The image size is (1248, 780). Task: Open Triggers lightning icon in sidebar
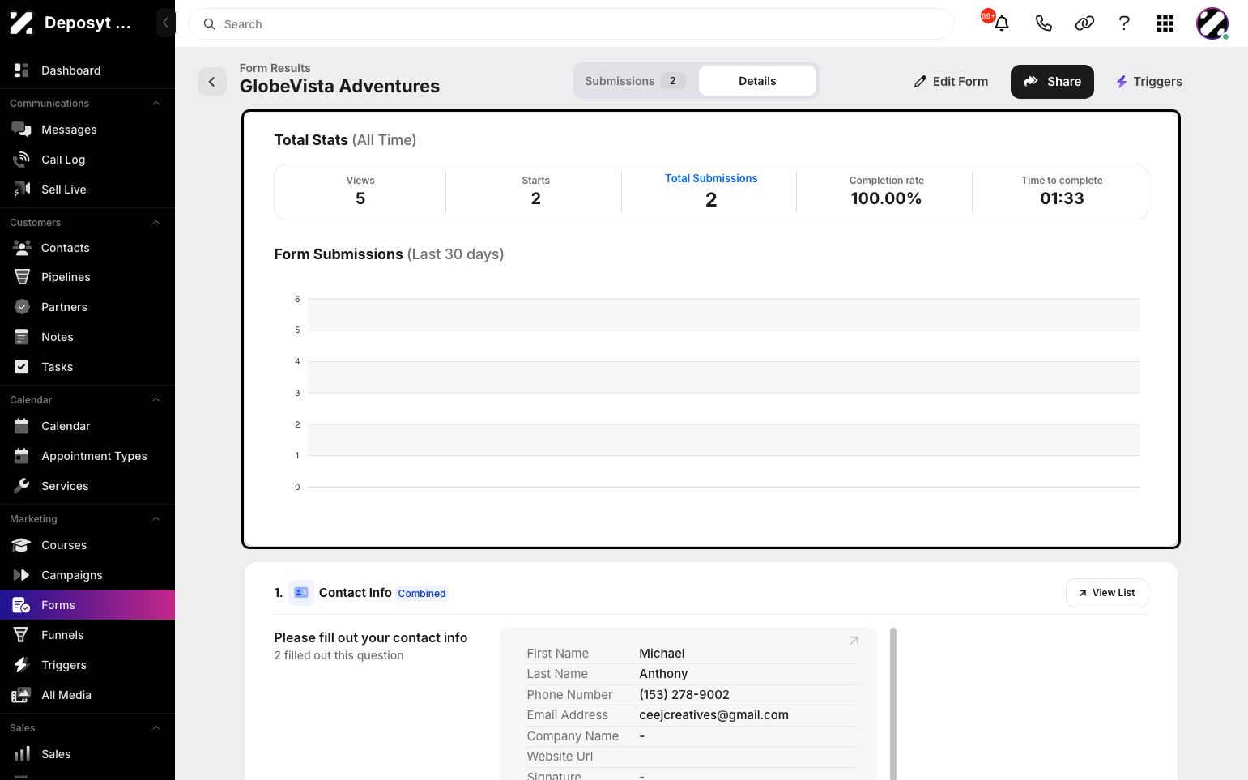coord(22,665)
